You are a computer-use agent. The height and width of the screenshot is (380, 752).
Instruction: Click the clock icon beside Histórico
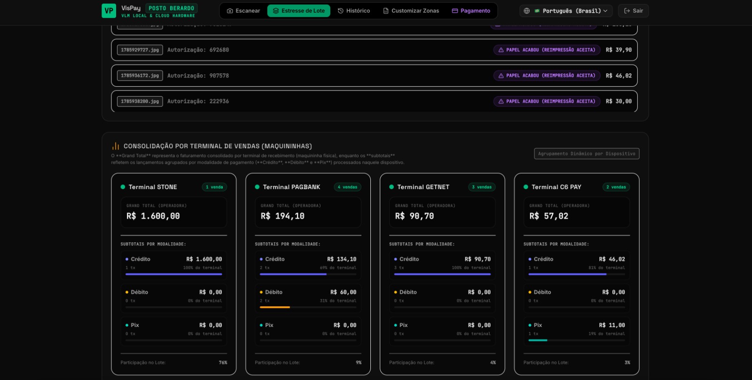341,11
